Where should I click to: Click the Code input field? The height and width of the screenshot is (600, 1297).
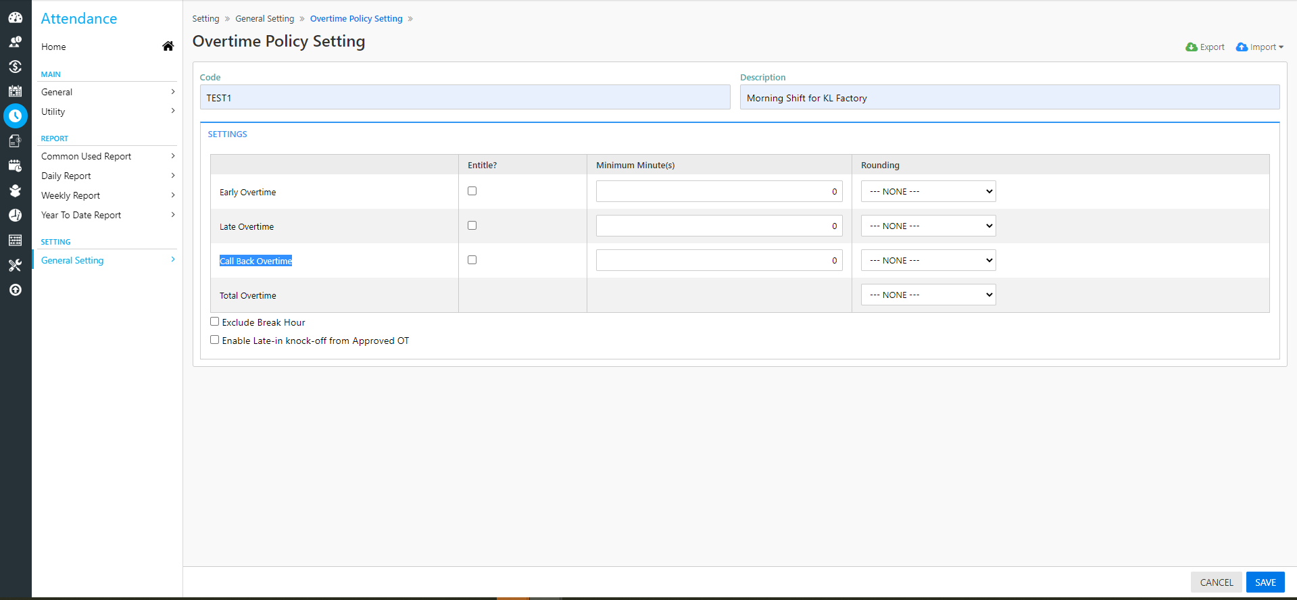[465, 97]
